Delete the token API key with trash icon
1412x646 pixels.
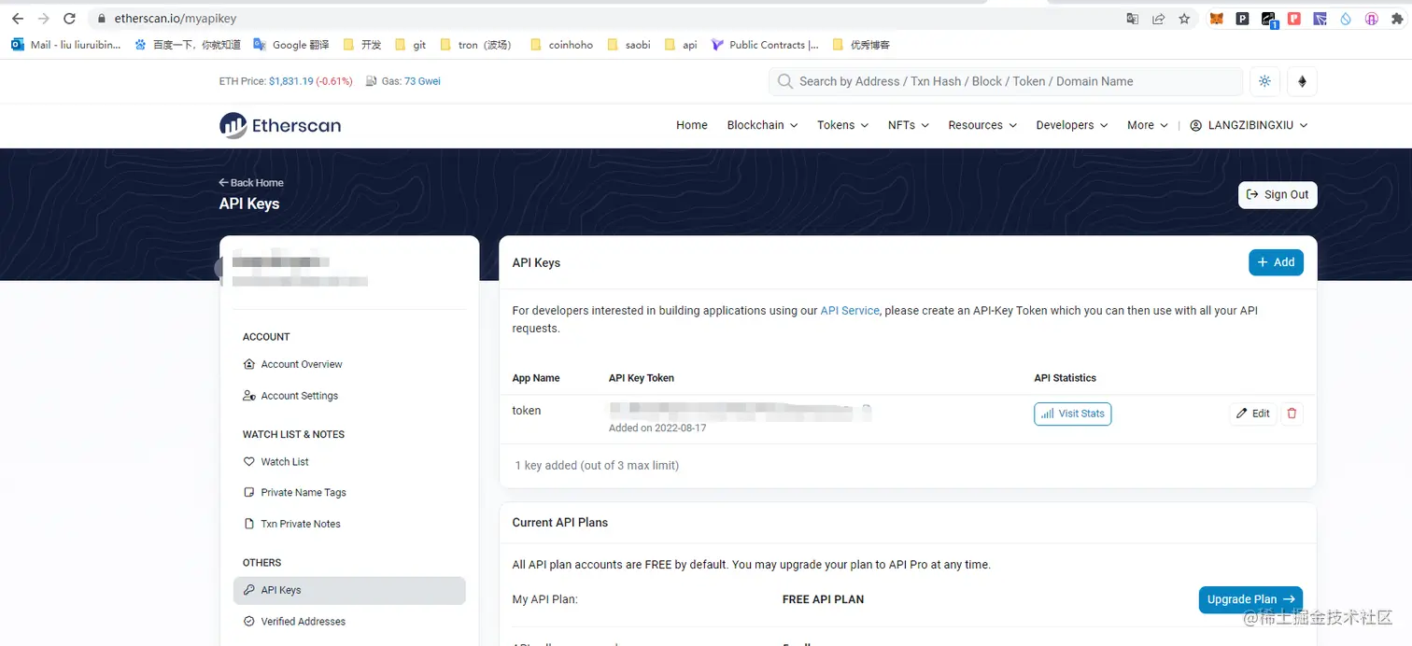pyautogui.click(x=1292, y=414)
